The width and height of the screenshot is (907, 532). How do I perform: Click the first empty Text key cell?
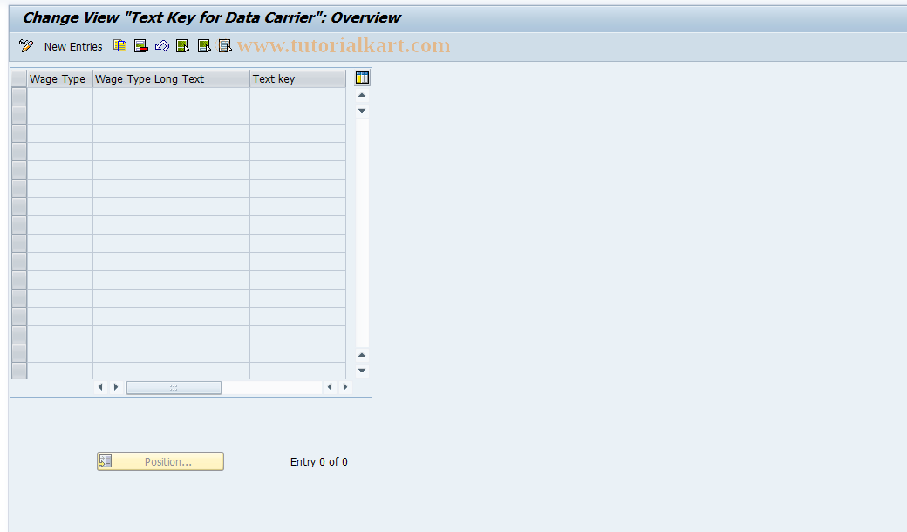[x=298, y=97]
